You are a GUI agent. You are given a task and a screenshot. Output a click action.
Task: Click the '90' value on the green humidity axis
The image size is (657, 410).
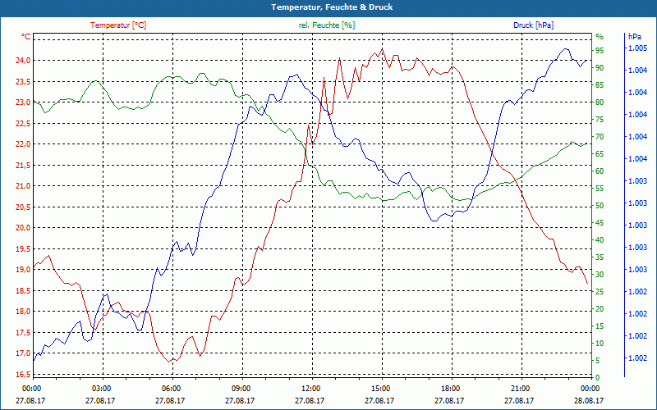600,68
